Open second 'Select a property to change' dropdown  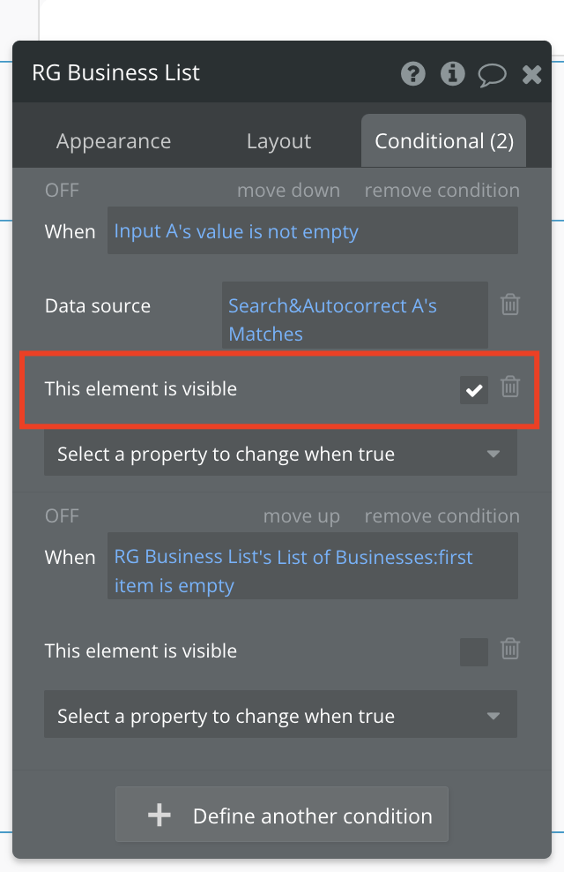point(281,716)
